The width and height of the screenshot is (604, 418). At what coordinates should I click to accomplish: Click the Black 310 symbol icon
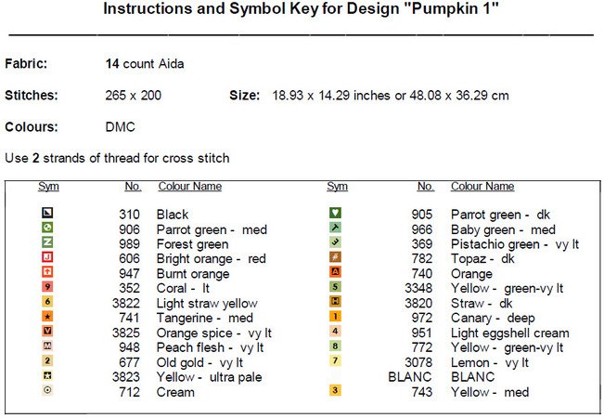point(48,214)
